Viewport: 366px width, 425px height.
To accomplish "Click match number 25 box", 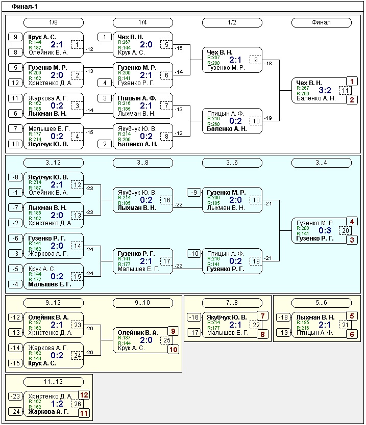I will pyautogui.click(x=166, y=340).
